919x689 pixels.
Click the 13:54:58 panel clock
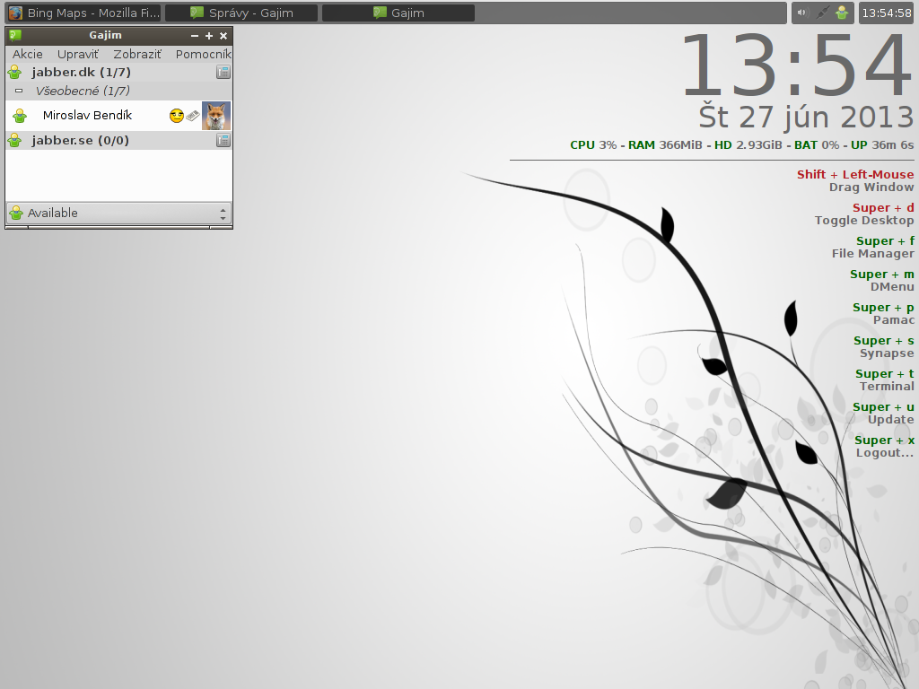tap(887, 13)
